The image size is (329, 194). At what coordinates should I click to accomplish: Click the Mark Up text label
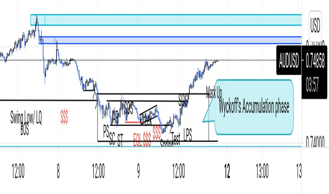coord(214,92)
